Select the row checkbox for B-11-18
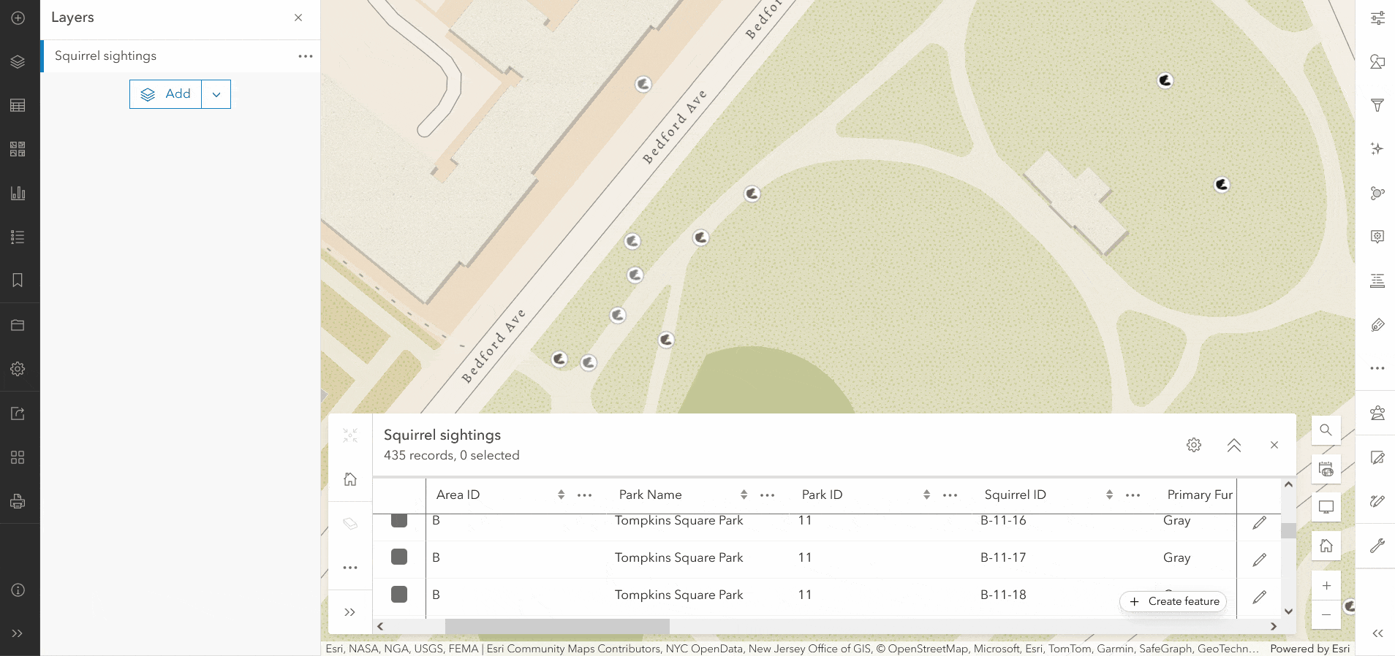This screenshot has height=656, width=1395. 399,594
